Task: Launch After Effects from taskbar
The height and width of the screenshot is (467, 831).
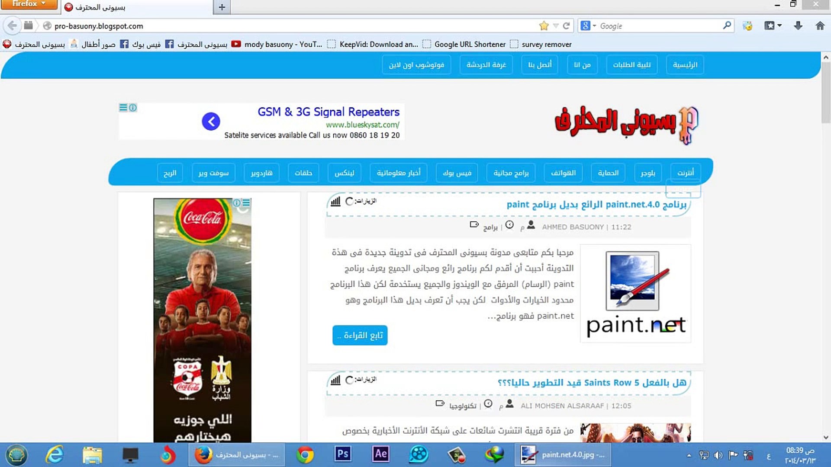Action: pos(380,454)
